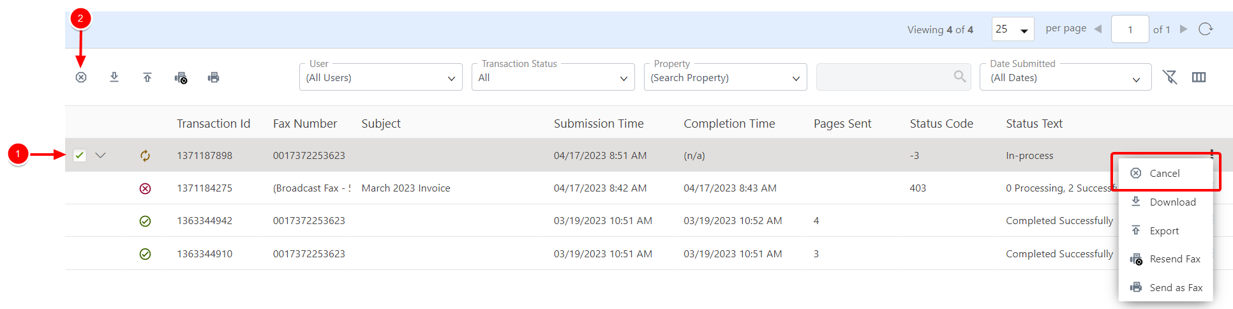
Task: Expand the row 1371187898 details chevron
Action: pos(100,155)
